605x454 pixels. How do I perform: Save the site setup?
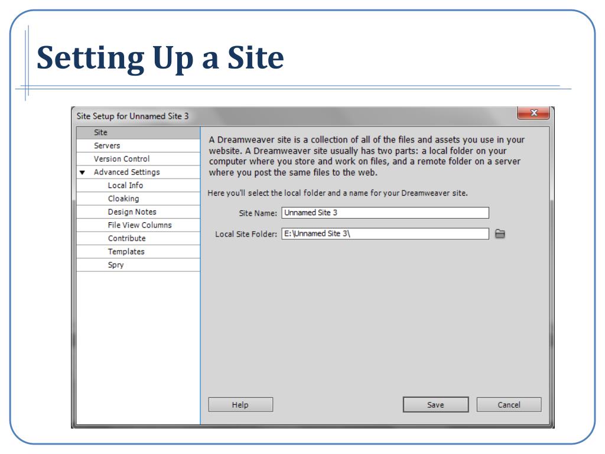click(x=435, y=404)
